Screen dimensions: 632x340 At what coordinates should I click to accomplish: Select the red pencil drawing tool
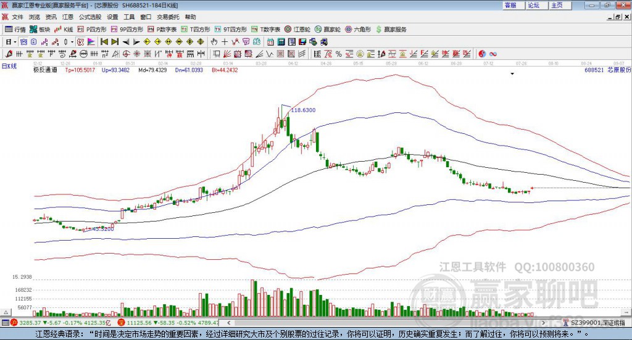coord(9,54)
